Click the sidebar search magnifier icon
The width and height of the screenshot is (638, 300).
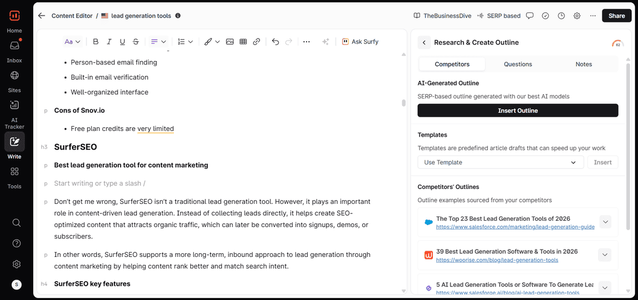coord(16,223)
